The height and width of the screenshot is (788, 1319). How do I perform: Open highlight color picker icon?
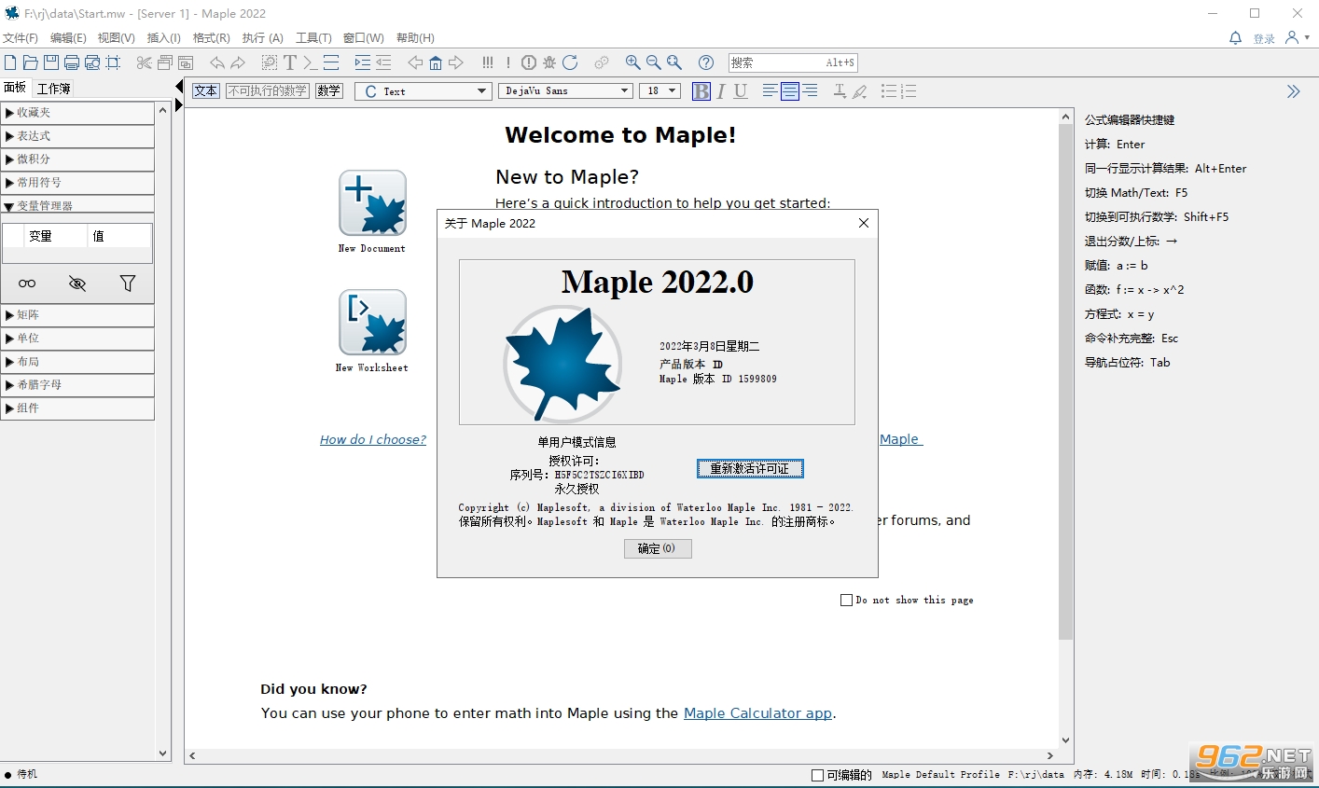860,90
